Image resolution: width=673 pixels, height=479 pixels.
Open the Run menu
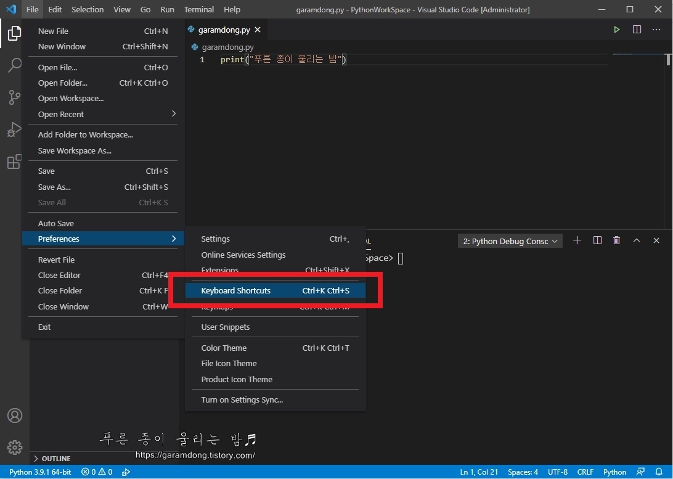pyautogui.click(x=168, y=9)
